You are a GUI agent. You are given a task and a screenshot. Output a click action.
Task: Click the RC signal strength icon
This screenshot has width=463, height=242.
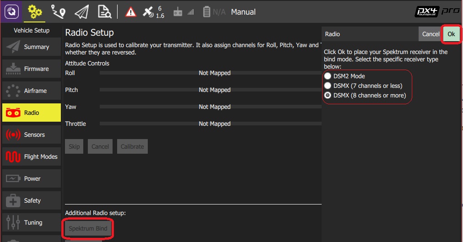pyautogui.click(x=183, y=12)
